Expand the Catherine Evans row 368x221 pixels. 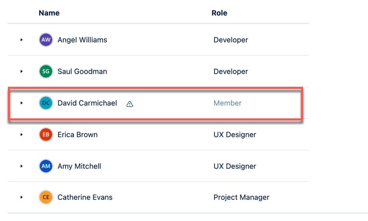pyautogui.click(x=22, y=198)
